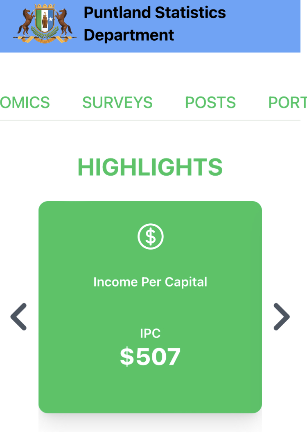307x438 pixels.
Task: Click the golden crown atop the crest
Action: point(45,7)
